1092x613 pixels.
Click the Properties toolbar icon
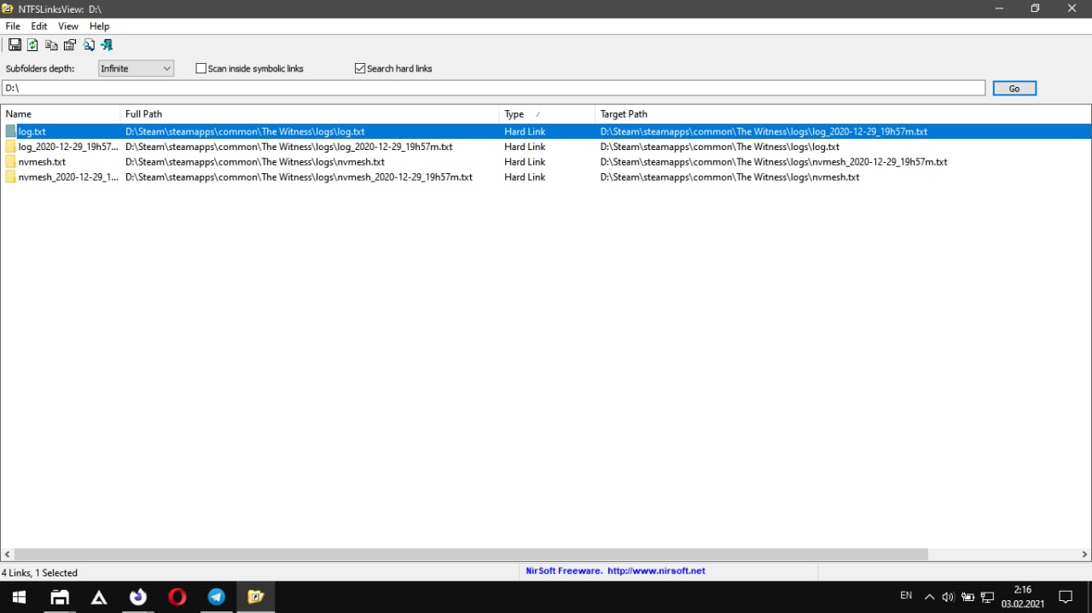(70, 45)
